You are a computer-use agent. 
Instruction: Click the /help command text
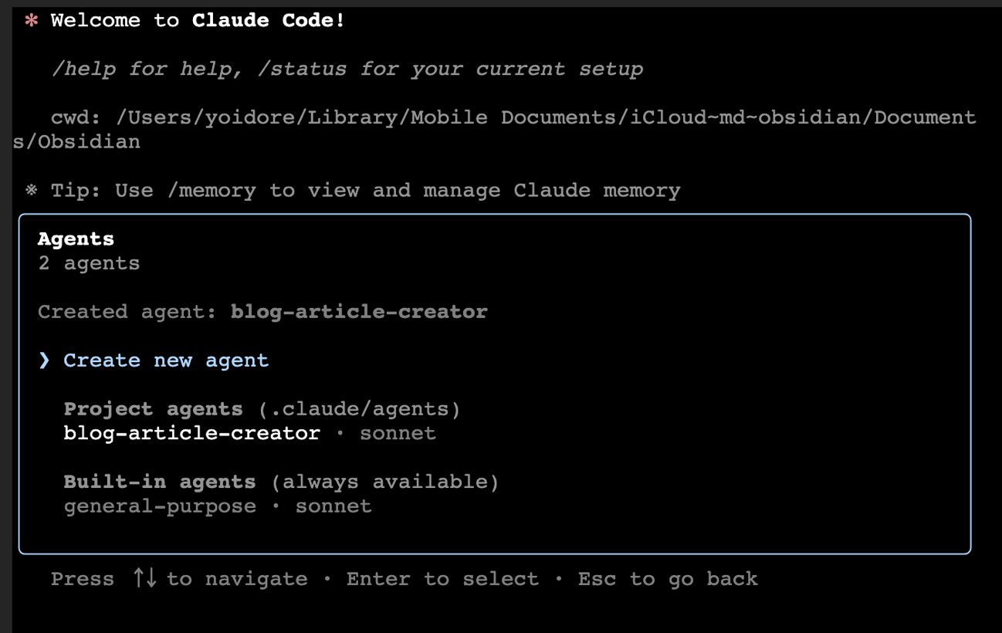[x=83, y=69]
